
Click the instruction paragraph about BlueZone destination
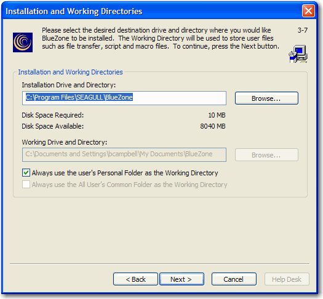pyautogui.click(x=161, y=38)
